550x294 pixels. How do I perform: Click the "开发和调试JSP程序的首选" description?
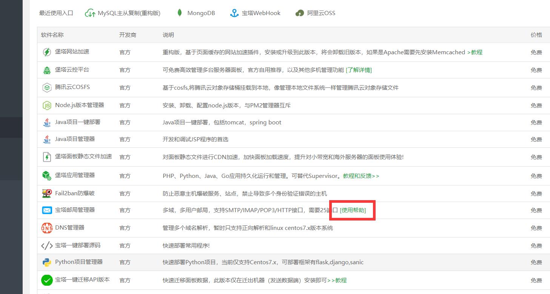pos(196,139)
